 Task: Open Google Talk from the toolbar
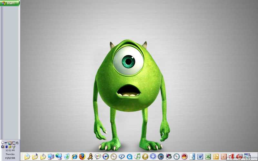tap(98, 156)
